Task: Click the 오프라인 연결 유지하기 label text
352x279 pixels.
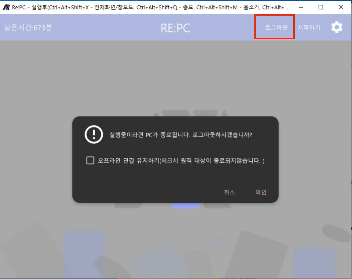Action: point(181,161)
